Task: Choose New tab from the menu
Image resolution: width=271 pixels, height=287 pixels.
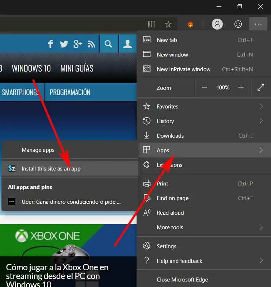Action: (x=204, y=40)
